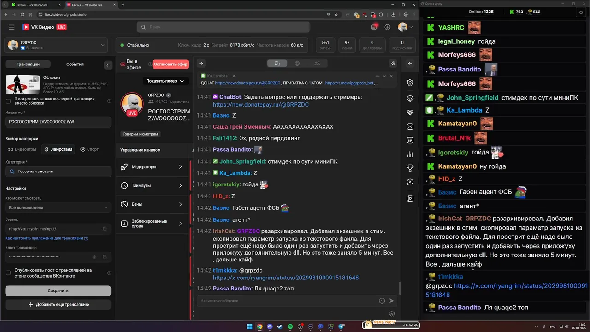Screen dimensions: 590x332
Task: Click the diamond outline icon in side toolbar
Action: coord(410,99)
